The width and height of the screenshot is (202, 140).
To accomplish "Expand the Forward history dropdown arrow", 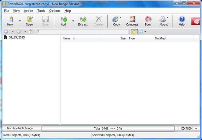I will [x=25, y=32].
